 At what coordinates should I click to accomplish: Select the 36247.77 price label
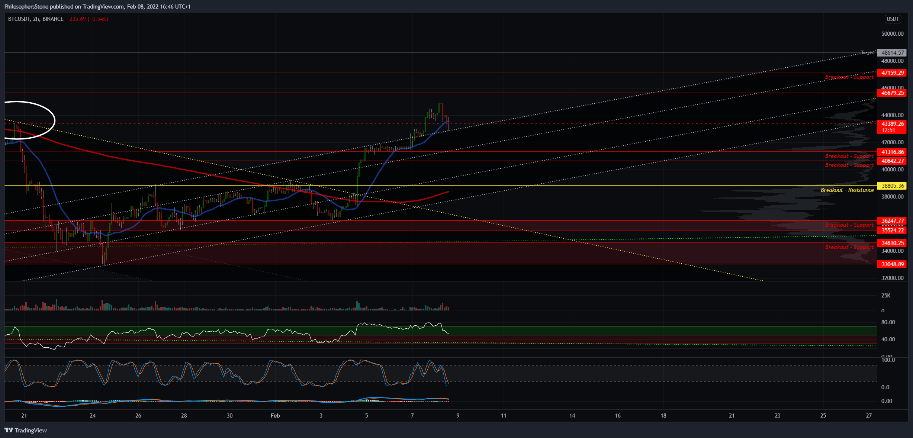click(893, 221)
